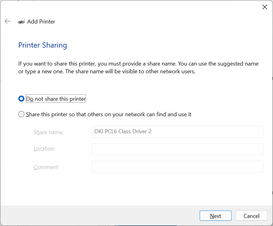Go back using the left arrow icon
The width and height of the screenshot is (273, 226).
tap(7, 21)
